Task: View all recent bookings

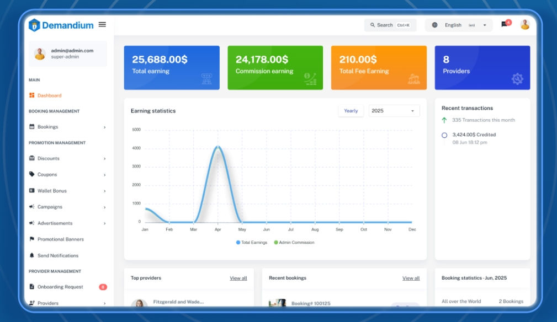Action: click(411, 278)
